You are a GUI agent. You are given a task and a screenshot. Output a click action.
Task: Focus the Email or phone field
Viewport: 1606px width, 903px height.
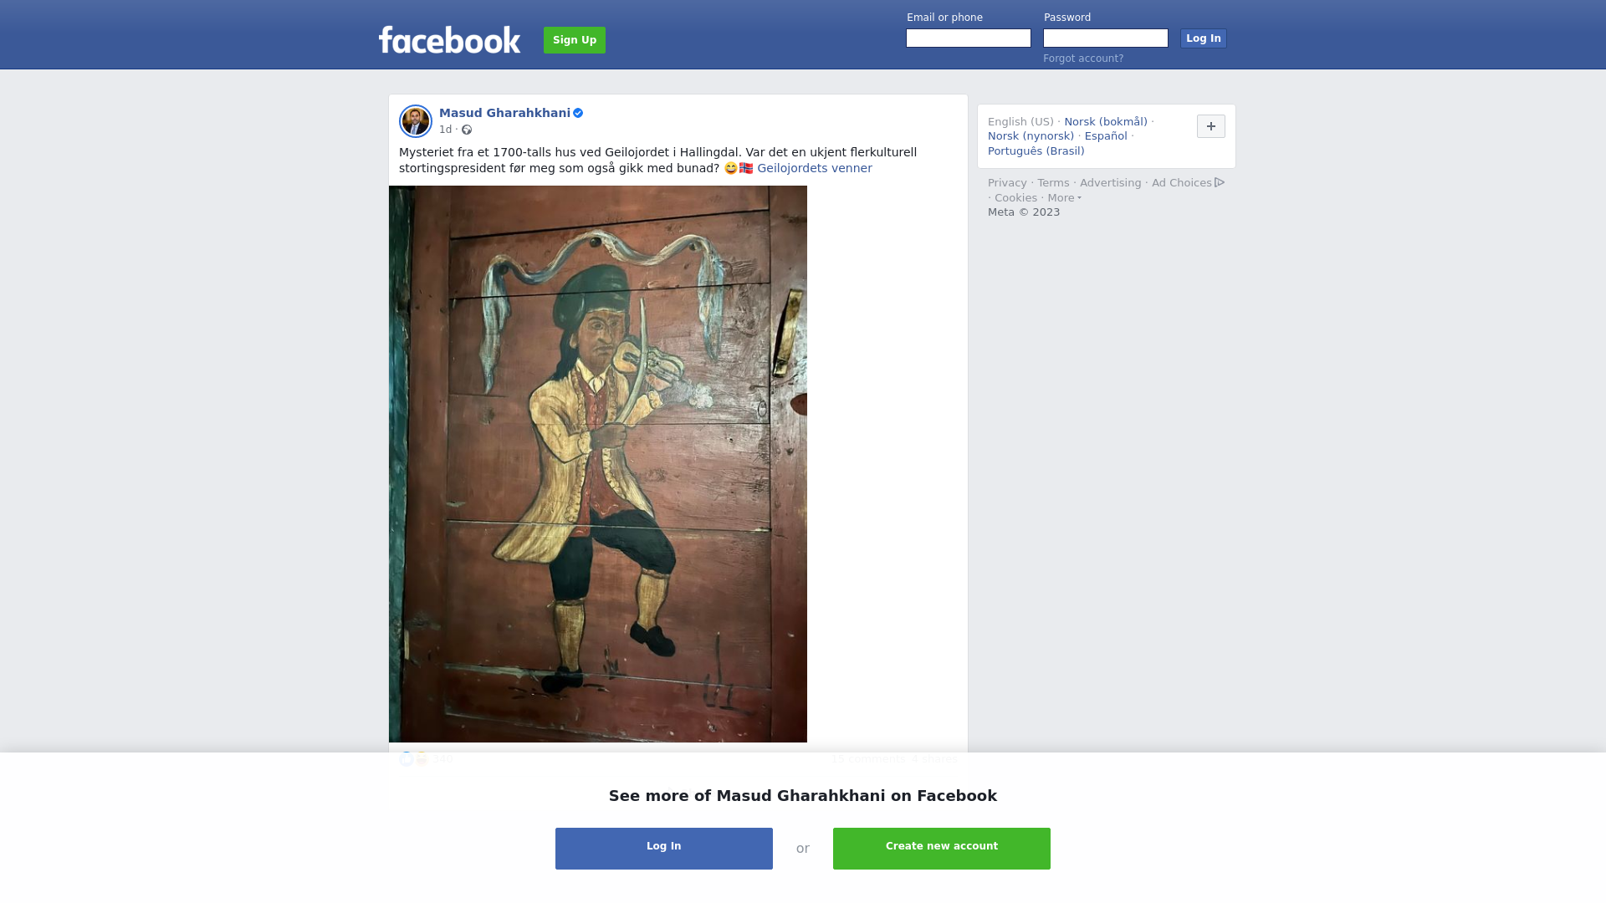click(x=969, y=38)
